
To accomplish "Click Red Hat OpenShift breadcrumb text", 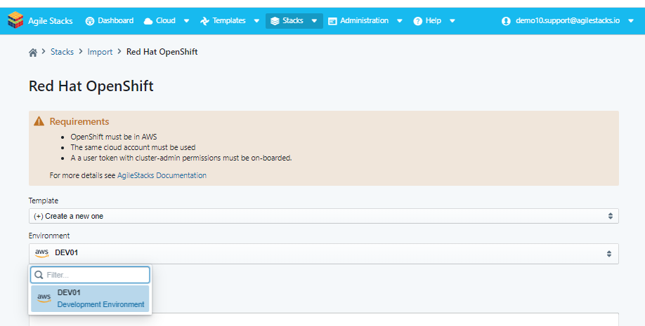I will (162, 52).
